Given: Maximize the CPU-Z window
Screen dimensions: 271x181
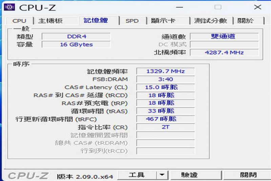Looking at the screenshot, I should coord(218,7).
